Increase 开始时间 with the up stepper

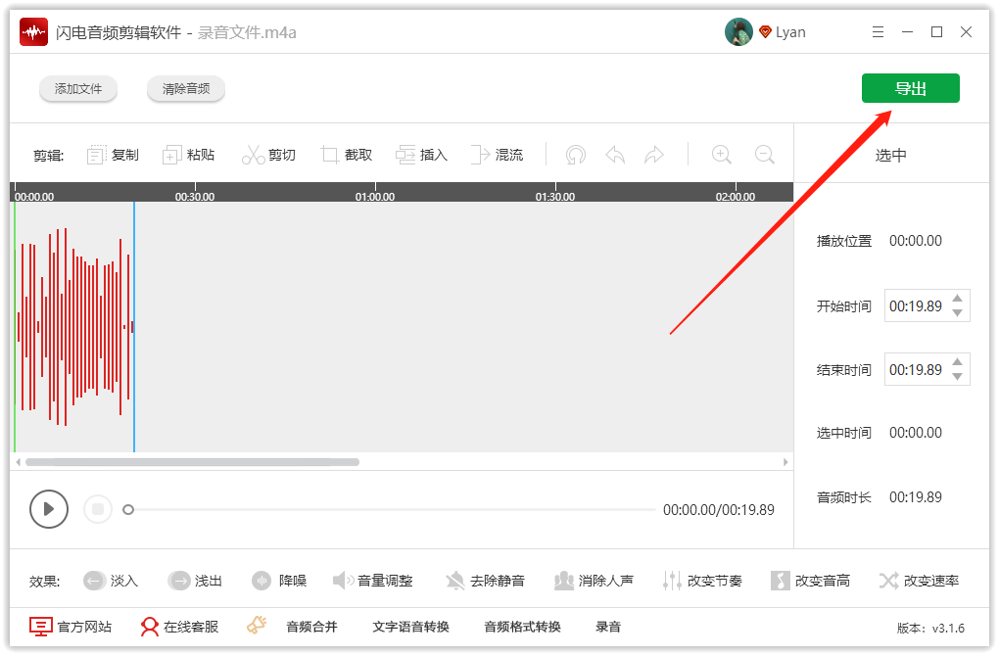click(955, 300)
